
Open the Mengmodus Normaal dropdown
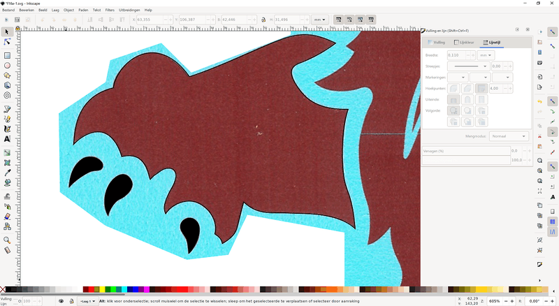click(x=509, y=136)
